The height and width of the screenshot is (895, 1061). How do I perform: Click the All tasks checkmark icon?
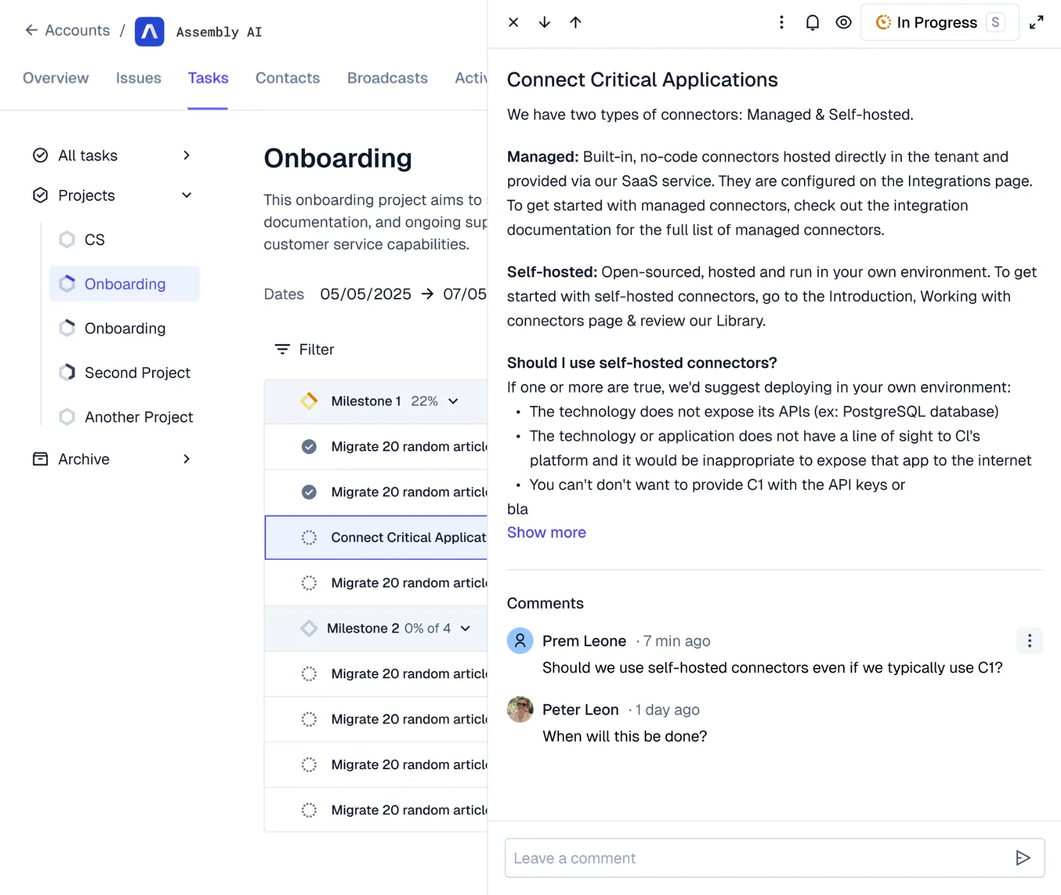tap(40, 155)
